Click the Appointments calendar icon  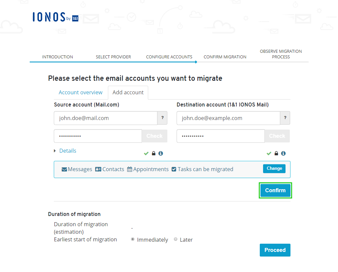pos(129,169)
